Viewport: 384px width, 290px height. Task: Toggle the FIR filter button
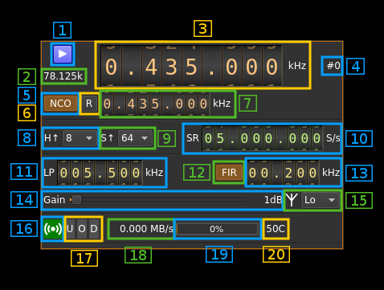[x=229, y=173]
